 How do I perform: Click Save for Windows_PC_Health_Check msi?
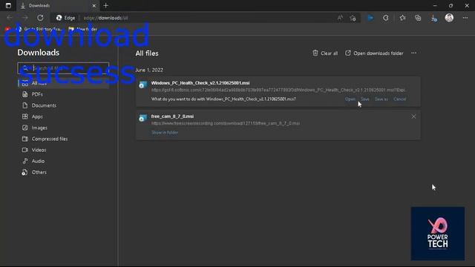click(365, 99)
